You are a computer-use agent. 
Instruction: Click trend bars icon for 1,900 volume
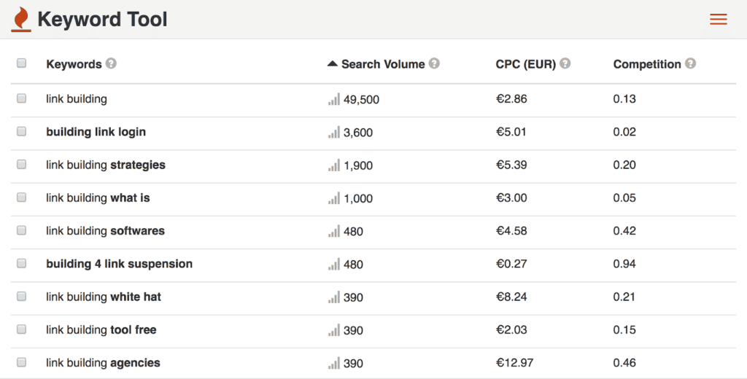pyautogui.click(x=334, y=165)
